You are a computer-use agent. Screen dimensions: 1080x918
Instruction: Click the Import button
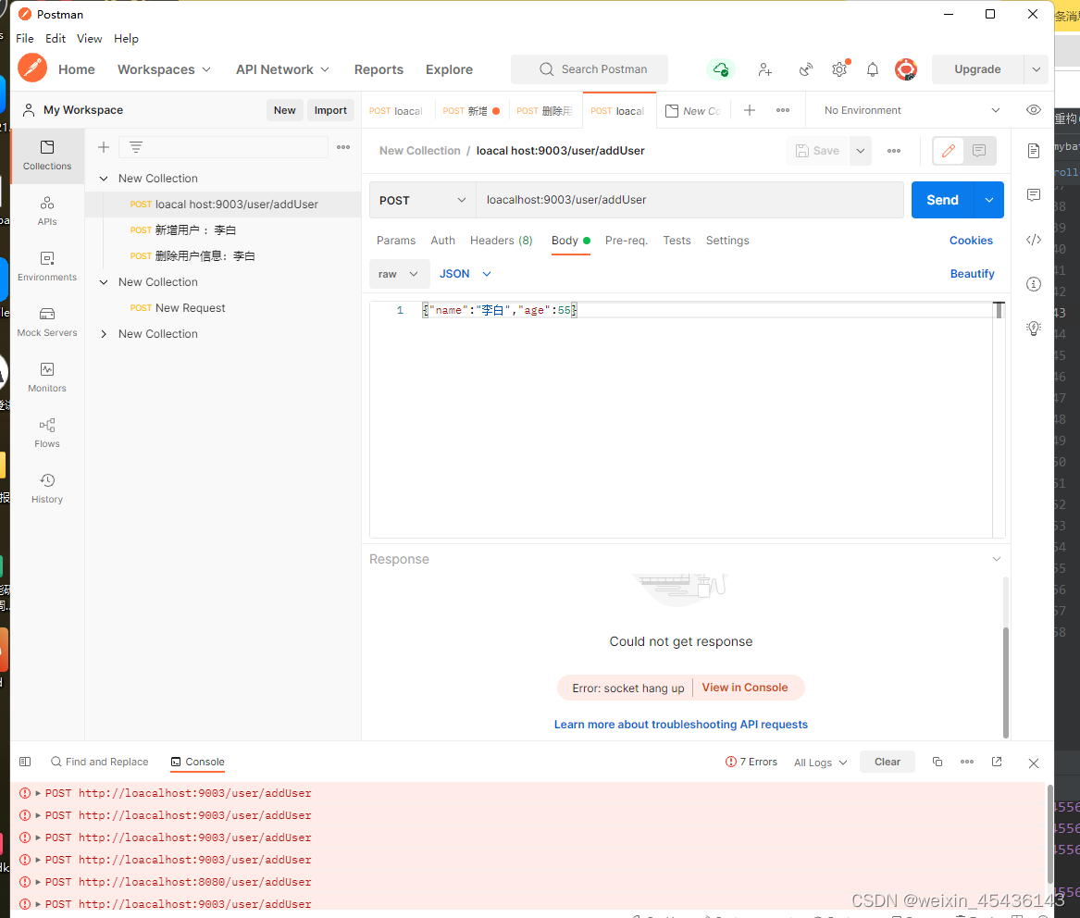tap(330, 110)
